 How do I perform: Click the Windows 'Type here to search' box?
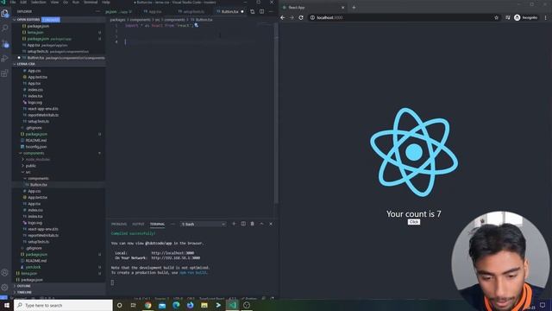(63, 305)
